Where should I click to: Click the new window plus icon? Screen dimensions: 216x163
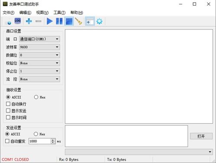[90, 21]
